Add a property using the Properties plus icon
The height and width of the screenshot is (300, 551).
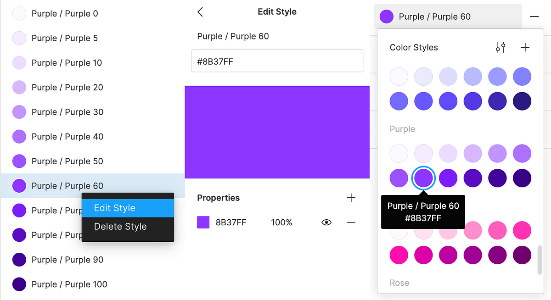tap(351, 198)
